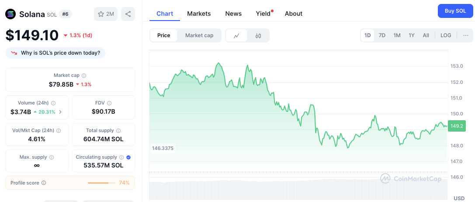Click the FDV info icon

coord(109,103)
